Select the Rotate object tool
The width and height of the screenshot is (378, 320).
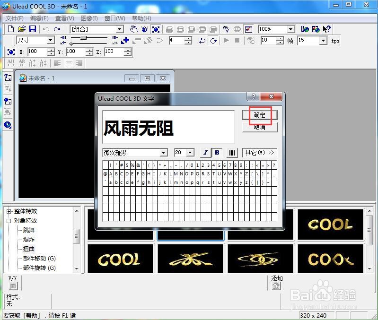[x=145, y=29]
